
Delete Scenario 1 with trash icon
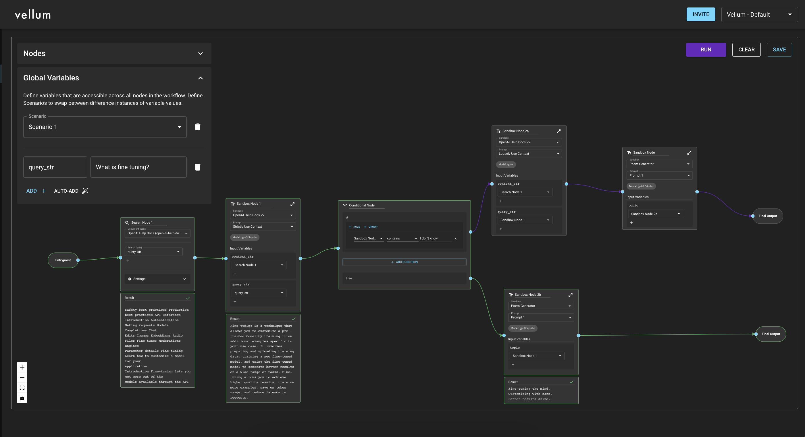pos(197,127)
